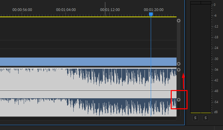223x130 pixels.
Task: Click the blue playhead marker on ruler
Action: 151,14
